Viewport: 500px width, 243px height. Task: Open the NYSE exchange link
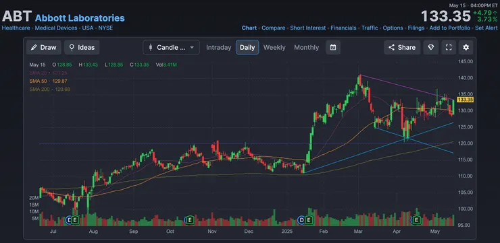pos(105,28)
